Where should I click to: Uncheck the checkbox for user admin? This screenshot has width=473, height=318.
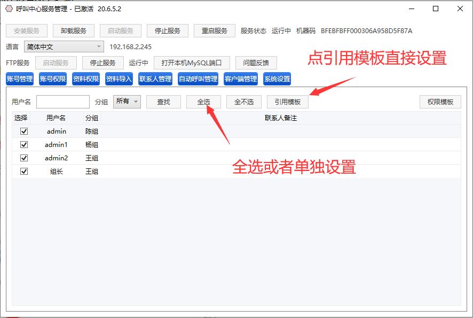point(24,131)
